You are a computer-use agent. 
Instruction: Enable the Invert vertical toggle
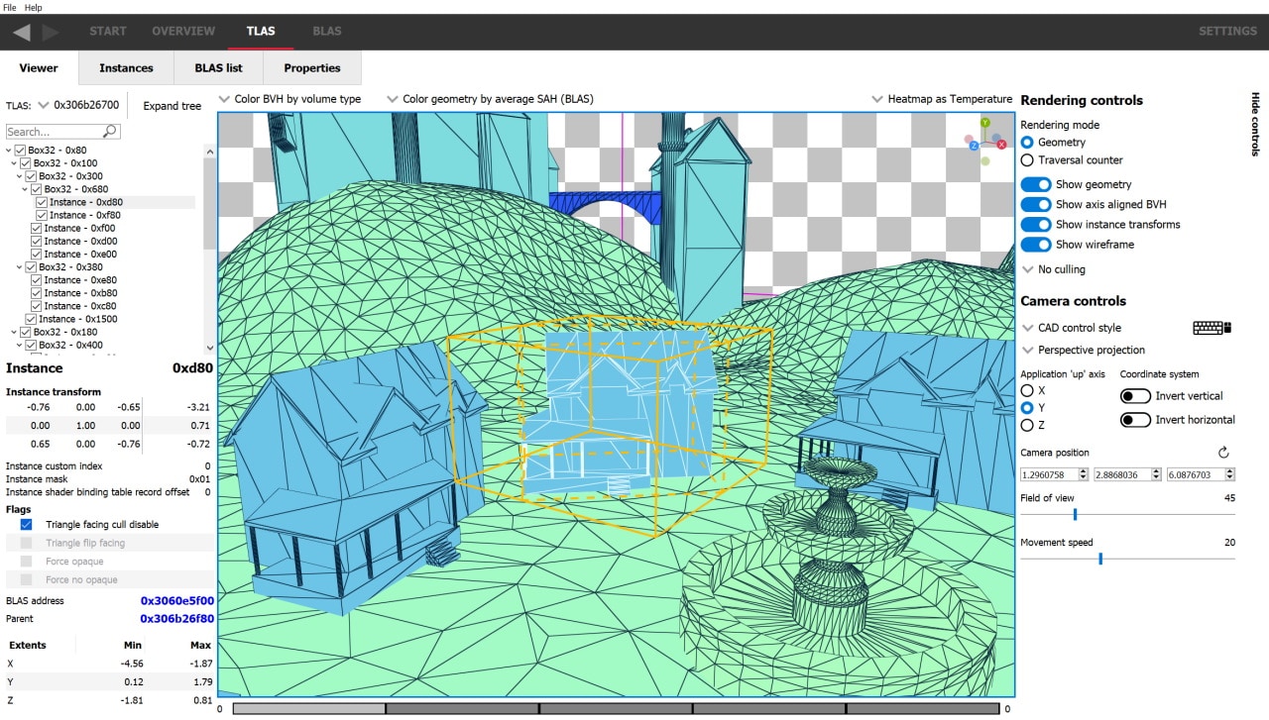tap(1138, 395)
